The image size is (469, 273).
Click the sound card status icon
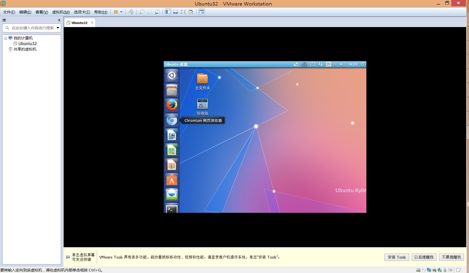coord(440,270)
